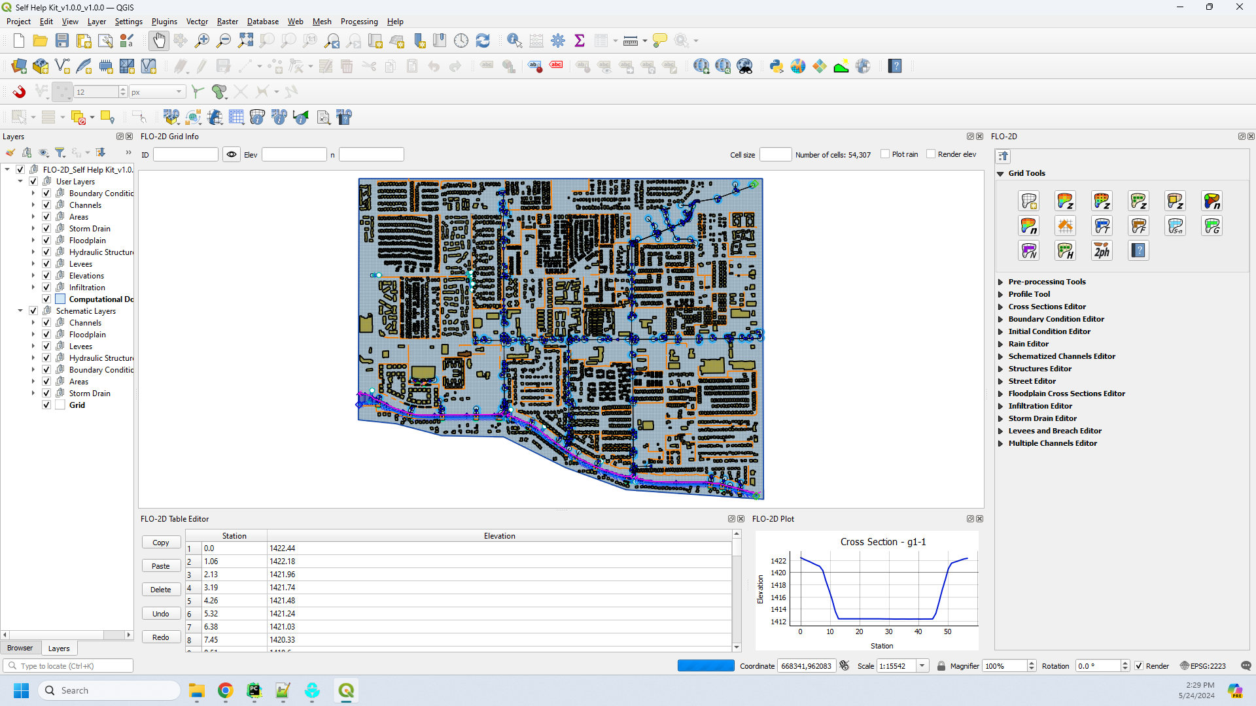The width and height of the screenshot is (1256, 706).
Task: Open the Processing menu
Action: pos(358,22)
